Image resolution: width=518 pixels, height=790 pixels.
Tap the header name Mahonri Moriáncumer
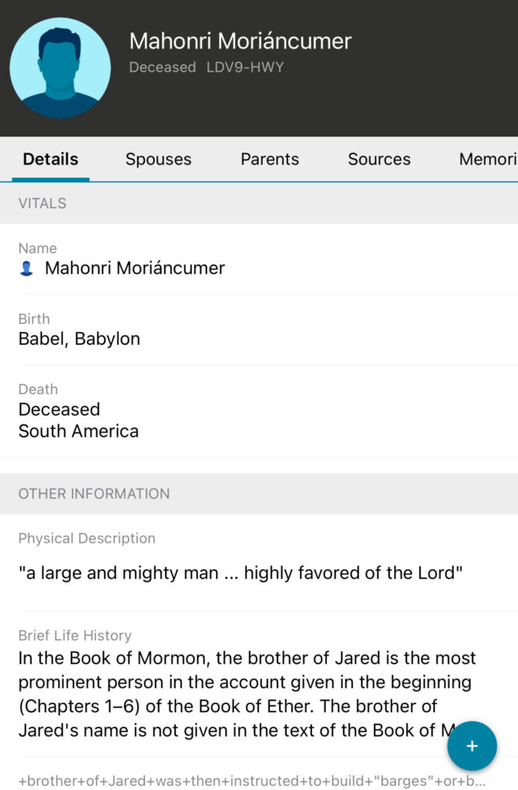point(240,41)
